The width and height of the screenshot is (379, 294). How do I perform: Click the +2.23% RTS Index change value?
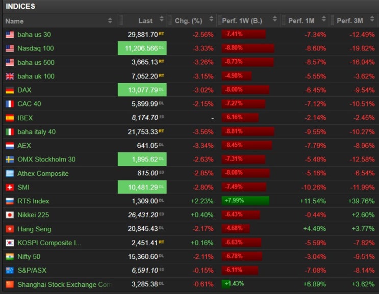202,201
